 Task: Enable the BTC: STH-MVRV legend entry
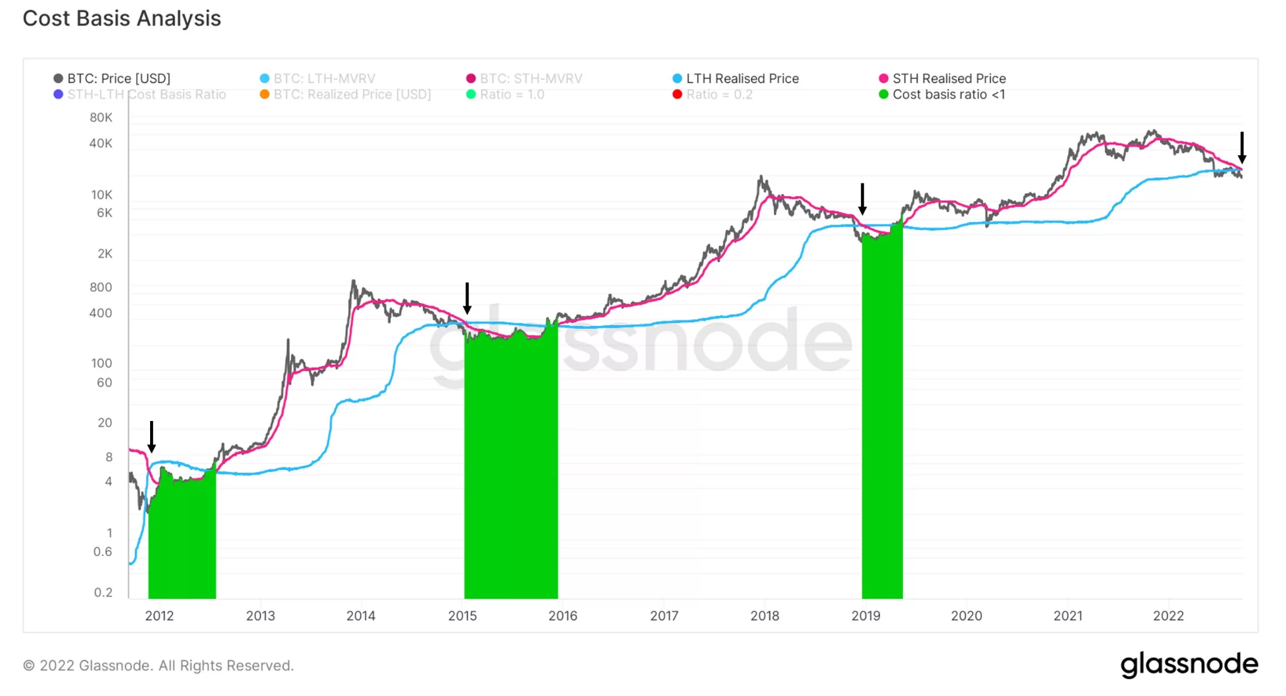pos(530,79)
